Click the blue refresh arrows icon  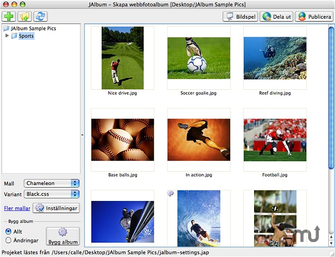pyautogui.click(x=40, y=16)
